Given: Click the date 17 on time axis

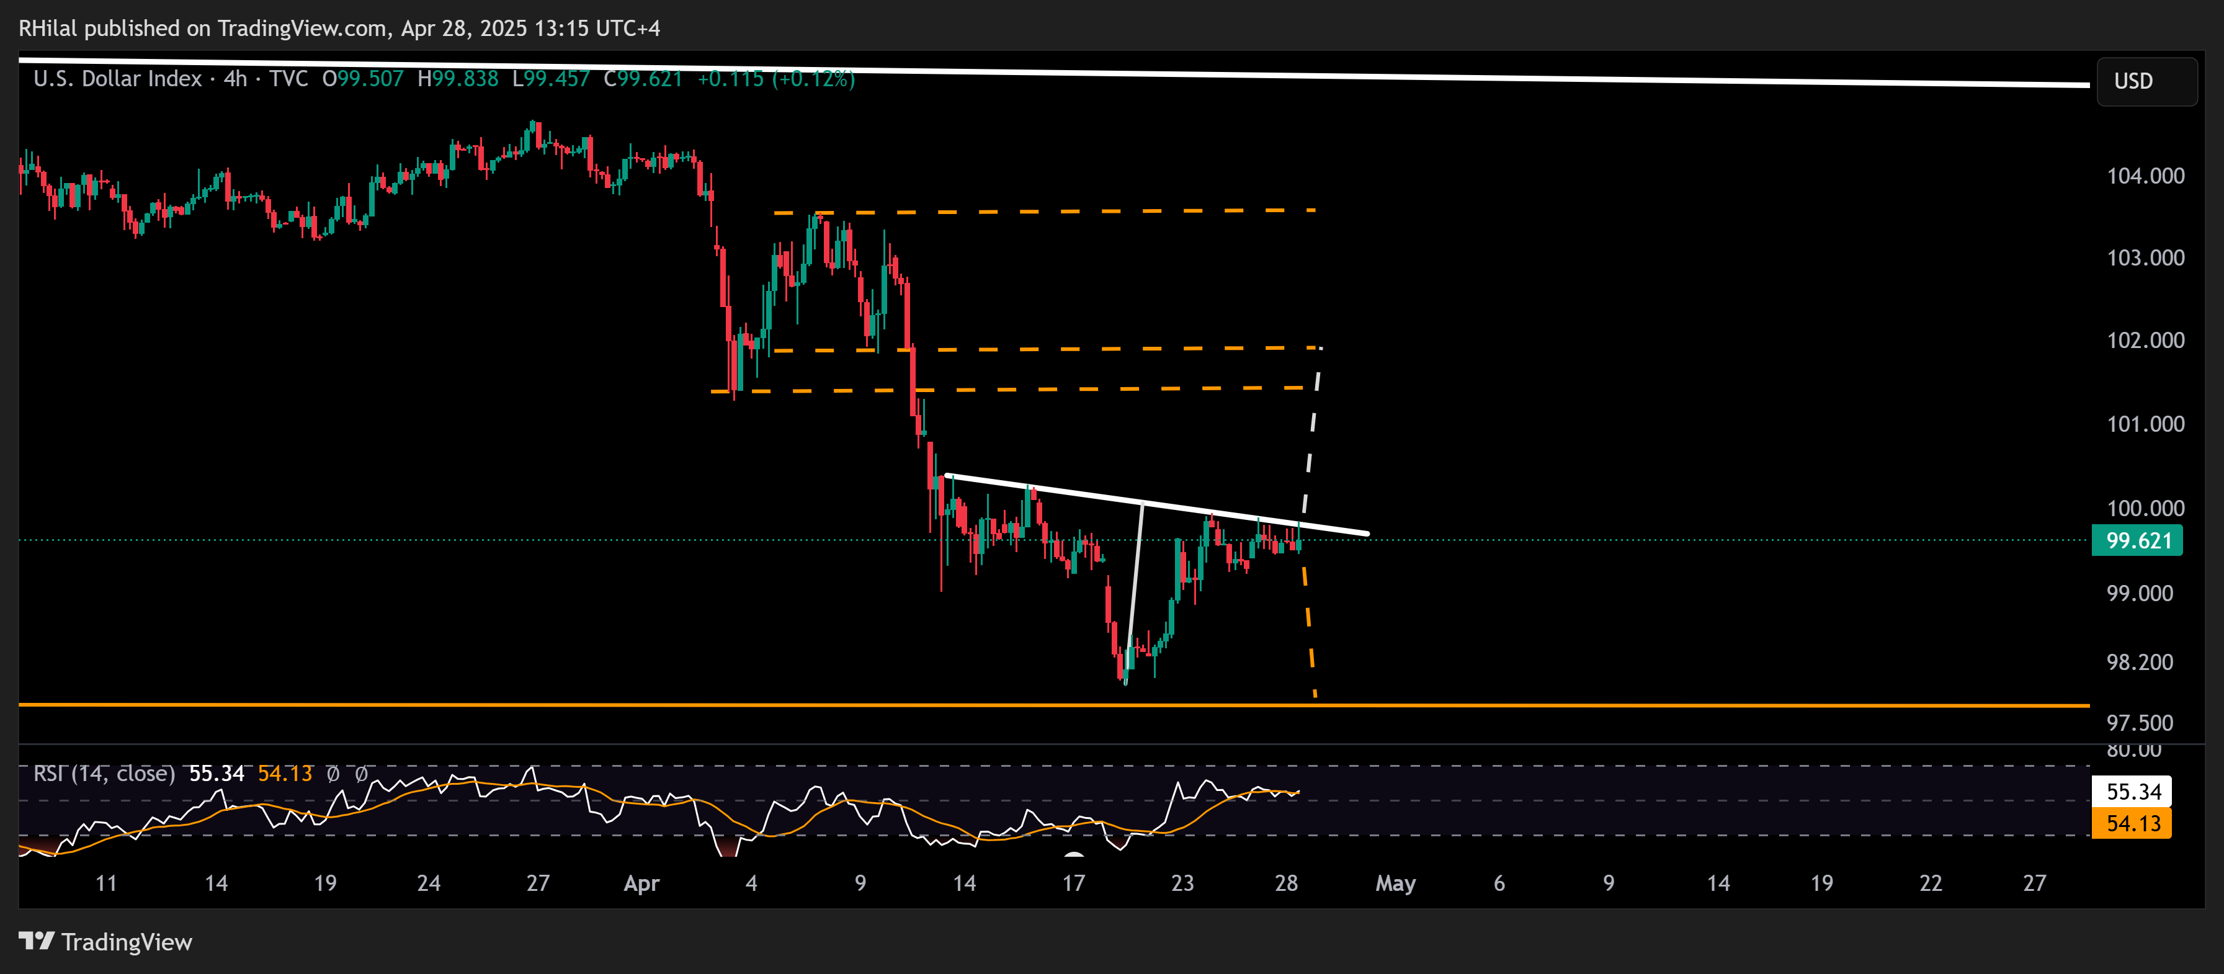Looking at the screenshot, I should coord(1073,883).
